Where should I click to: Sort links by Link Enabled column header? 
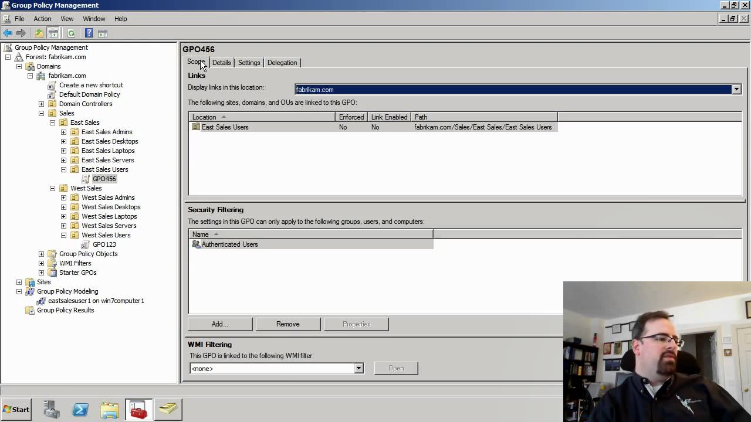pos(389,117)
